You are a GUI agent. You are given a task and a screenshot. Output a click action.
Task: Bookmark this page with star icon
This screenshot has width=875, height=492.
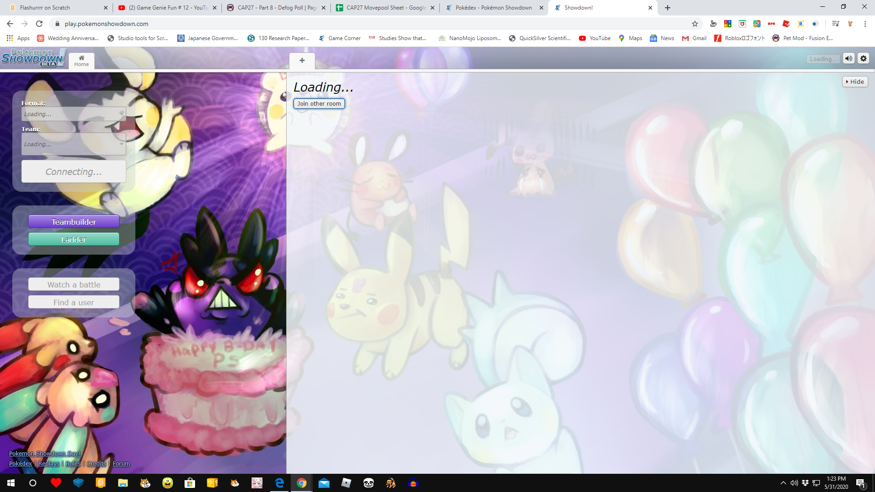tap(695, 24)
